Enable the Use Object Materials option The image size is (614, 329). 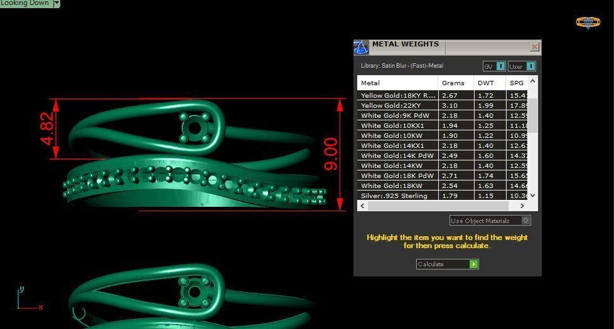pos(490,221)
